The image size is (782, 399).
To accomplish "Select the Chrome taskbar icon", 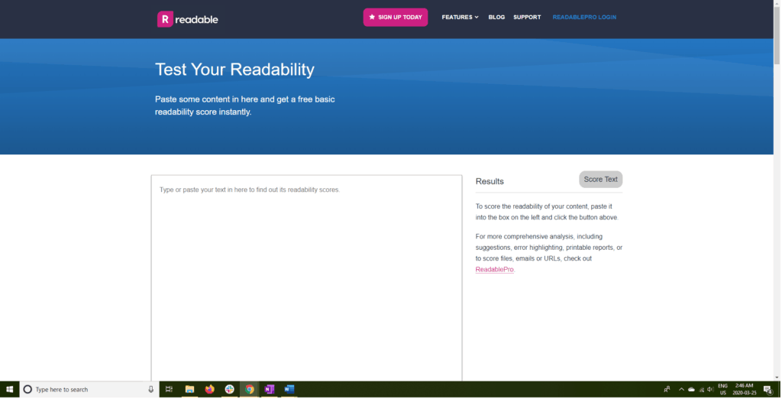I will 250,390.
